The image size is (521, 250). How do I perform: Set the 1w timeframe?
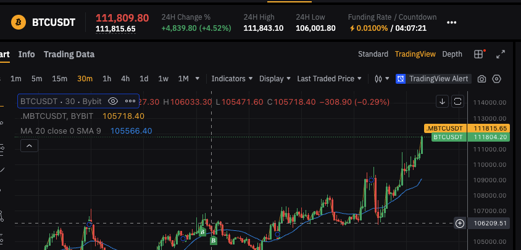(x=163, y=79)
